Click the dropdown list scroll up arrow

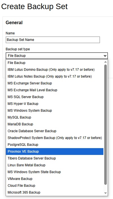point(106,62)
